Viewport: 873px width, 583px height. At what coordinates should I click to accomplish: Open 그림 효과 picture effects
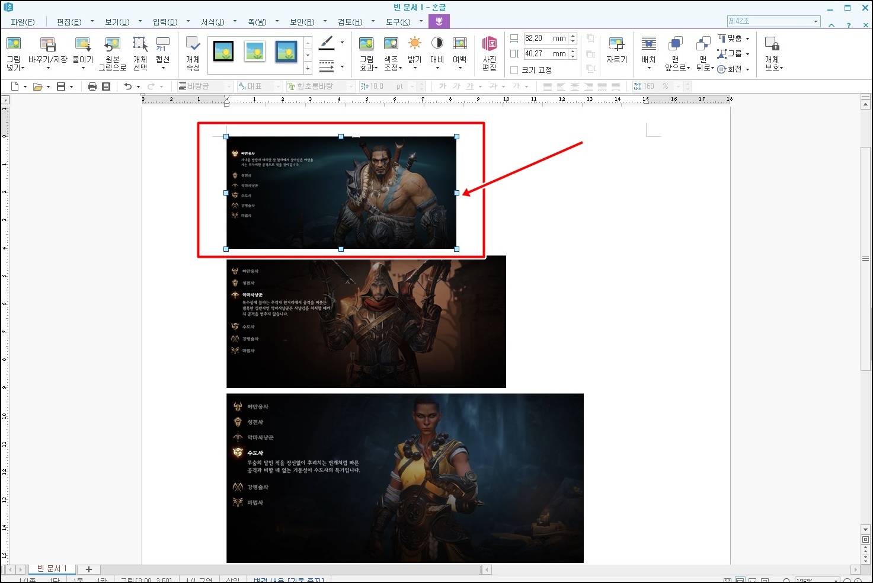coord(367,53)
